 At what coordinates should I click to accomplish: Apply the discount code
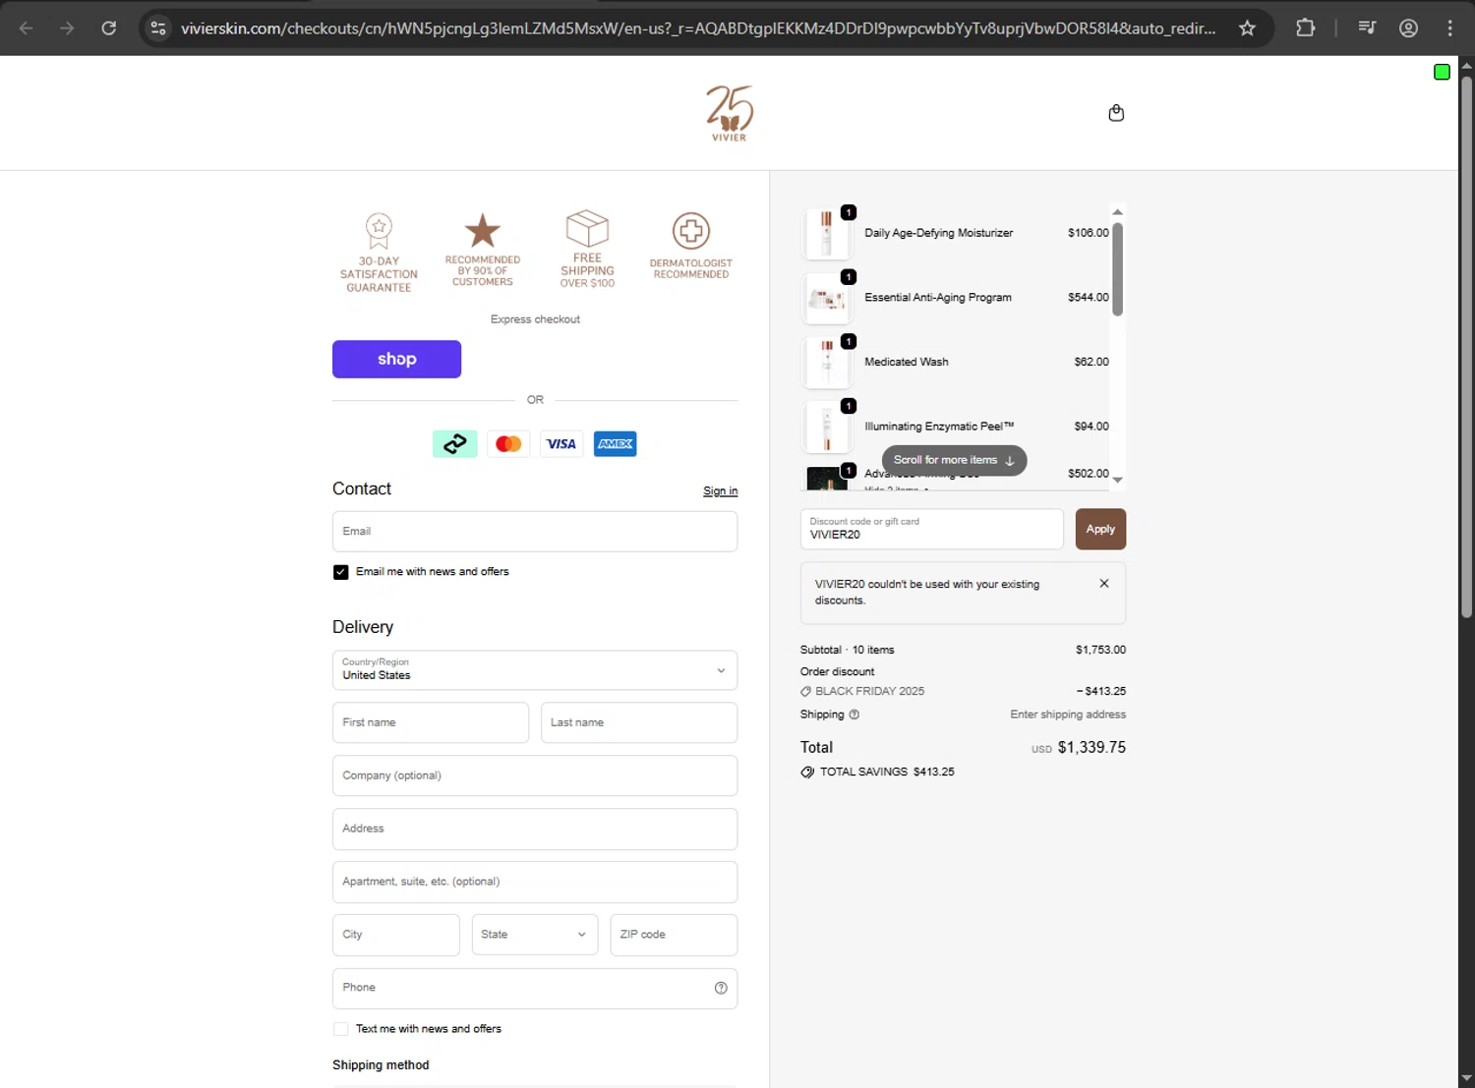[1100, 529]
